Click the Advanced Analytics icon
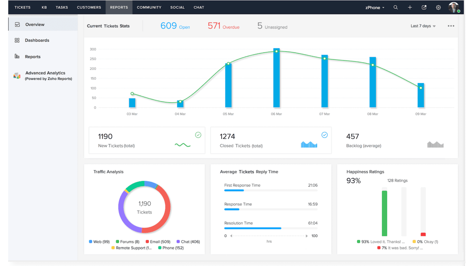 17,75
